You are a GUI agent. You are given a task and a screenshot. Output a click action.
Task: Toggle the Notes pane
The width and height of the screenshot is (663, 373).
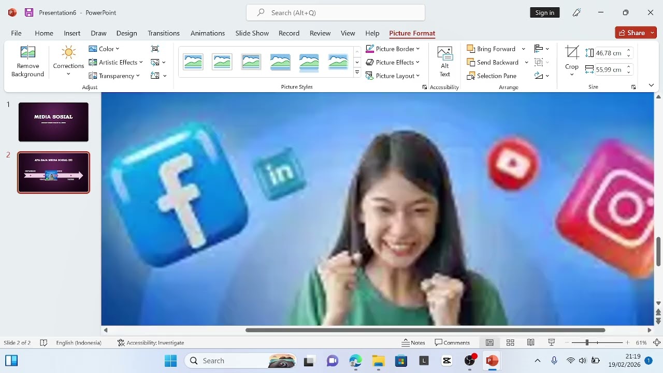coord(413,342)
